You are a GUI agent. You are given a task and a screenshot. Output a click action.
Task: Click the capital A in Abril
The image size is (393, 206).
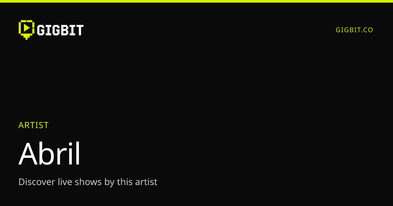coord(28,155)
